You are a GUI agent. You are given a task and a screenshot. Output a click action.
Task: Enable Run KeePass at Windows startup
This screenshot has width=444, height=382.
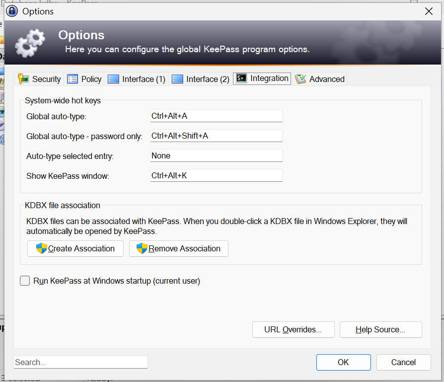click(x=25, y=281)
